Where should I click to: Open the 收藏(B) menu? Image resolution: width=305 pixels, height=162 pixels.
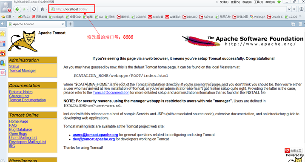click(247, 2)
